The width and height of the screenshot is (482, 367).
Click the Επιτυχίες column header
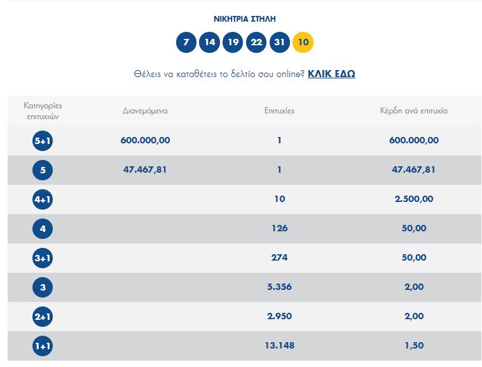279,111
